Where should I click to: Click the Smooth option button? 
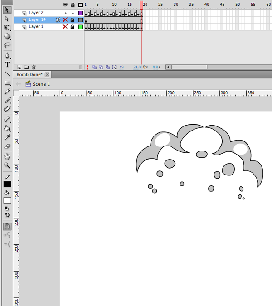point(7,235)
